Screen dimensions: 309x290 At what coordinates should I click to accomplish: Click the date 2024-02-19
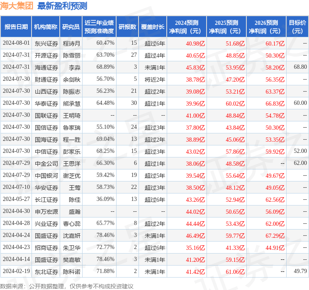point(16,271)
